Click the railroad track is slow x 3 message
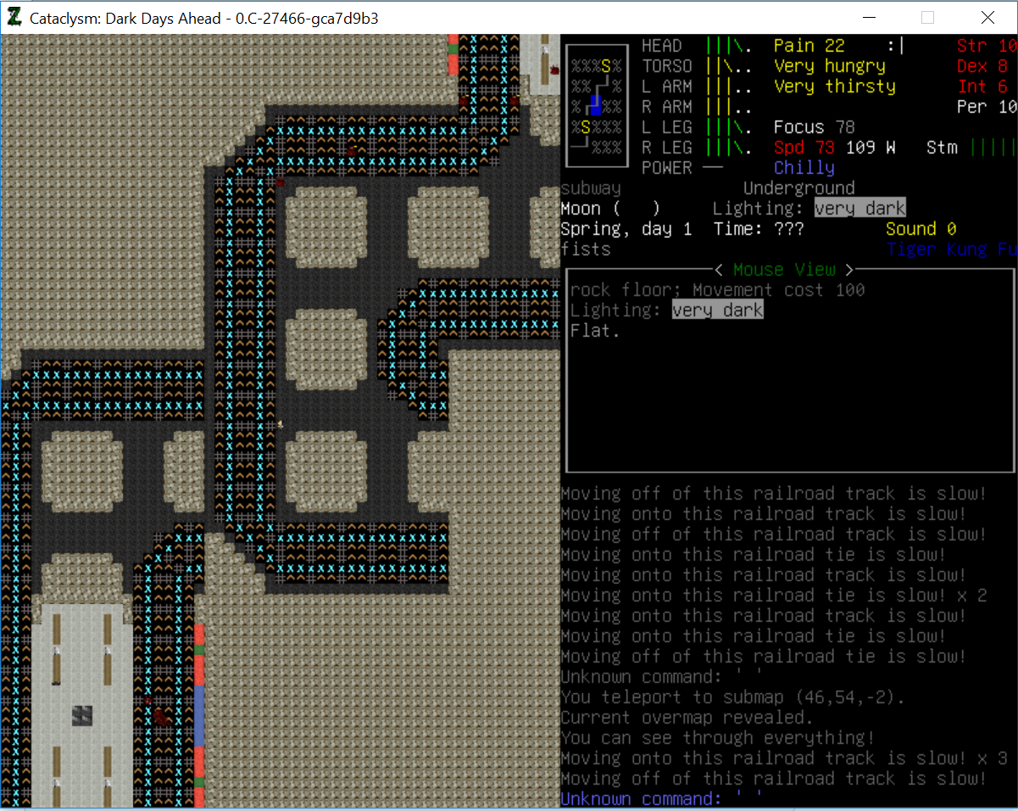This screenshot has height=811, width=1018. (x=784, y=758)
